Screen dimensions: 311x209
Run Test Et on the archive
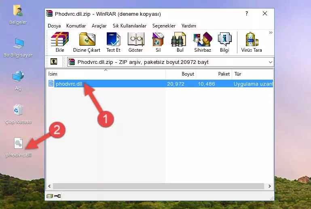click(113, 42)
